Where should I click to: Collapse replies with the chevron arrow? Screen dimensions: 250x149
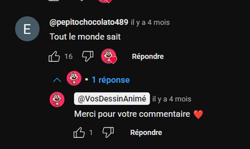coord(57,80)
